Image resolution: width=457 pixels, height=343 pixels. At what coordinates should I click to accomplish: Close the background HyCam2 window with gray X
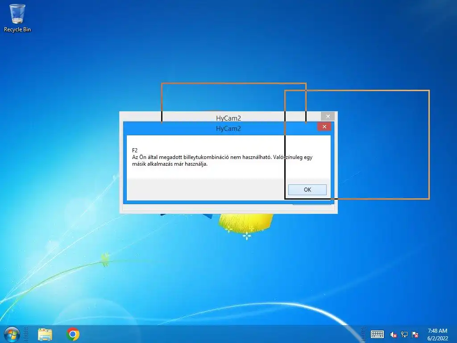[x=328, y=117]
